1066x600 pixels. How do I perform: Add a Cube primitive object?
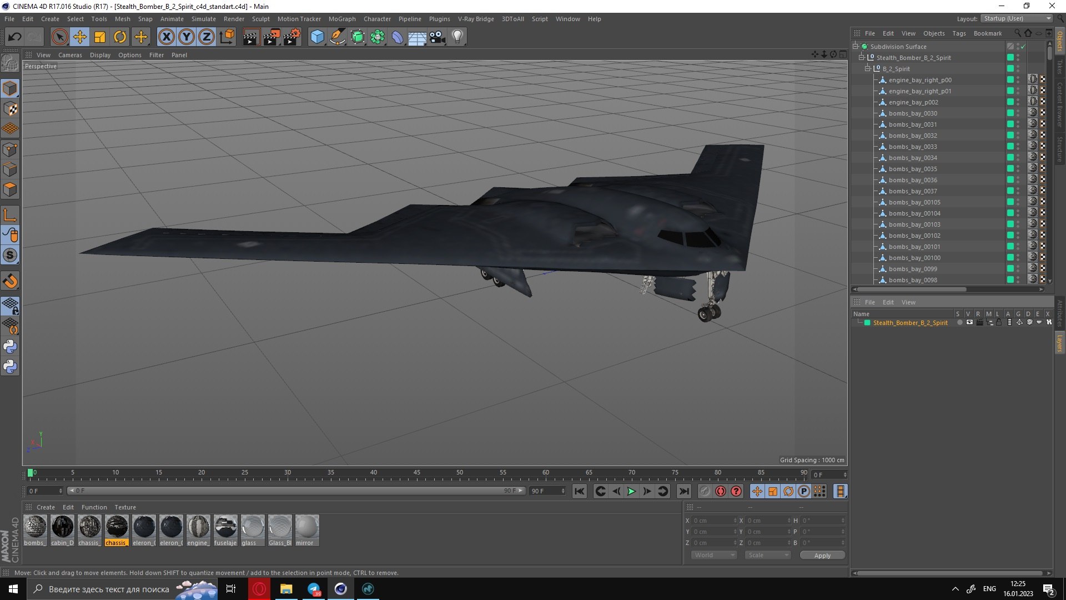(x=317, y=37)
